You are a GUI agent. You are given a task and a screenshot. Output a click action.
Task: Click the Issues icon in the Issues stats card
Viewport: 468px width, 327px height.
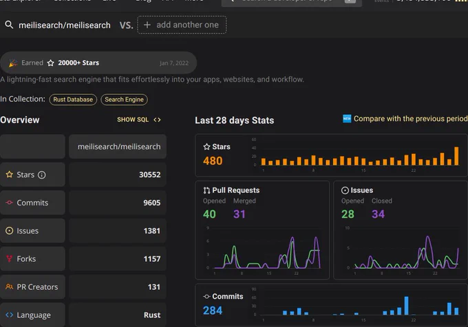coord(345,190)
